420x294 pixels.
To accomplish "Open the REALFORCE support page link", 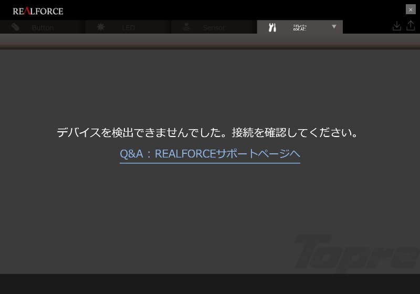I will tap(209, 154).
